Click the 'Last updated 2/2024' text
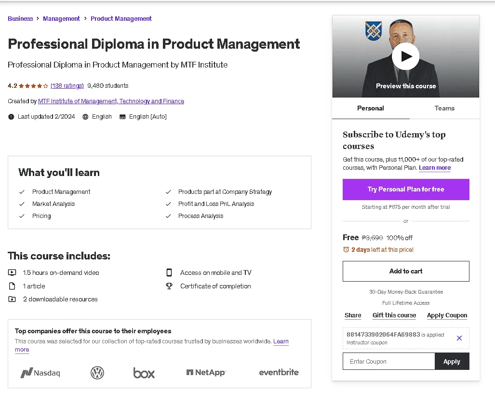The width and height of the screenshot is (495, 394). [x=46, y=117]
